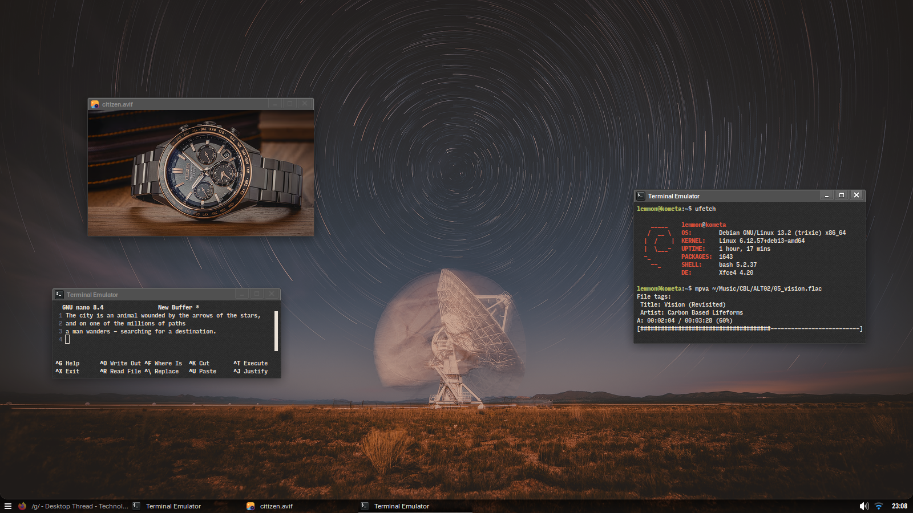Click the window icon of the nano terminal
This screenshot has height=513, width=913.
coord(59,295)
